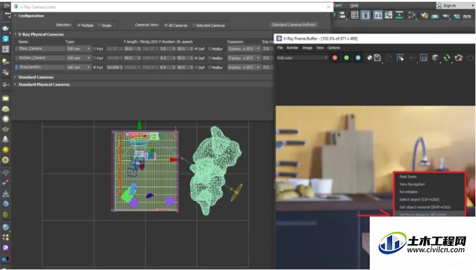
Task: Click the alpha channel icon in Frame Buffer
Action: pos(369,58)
